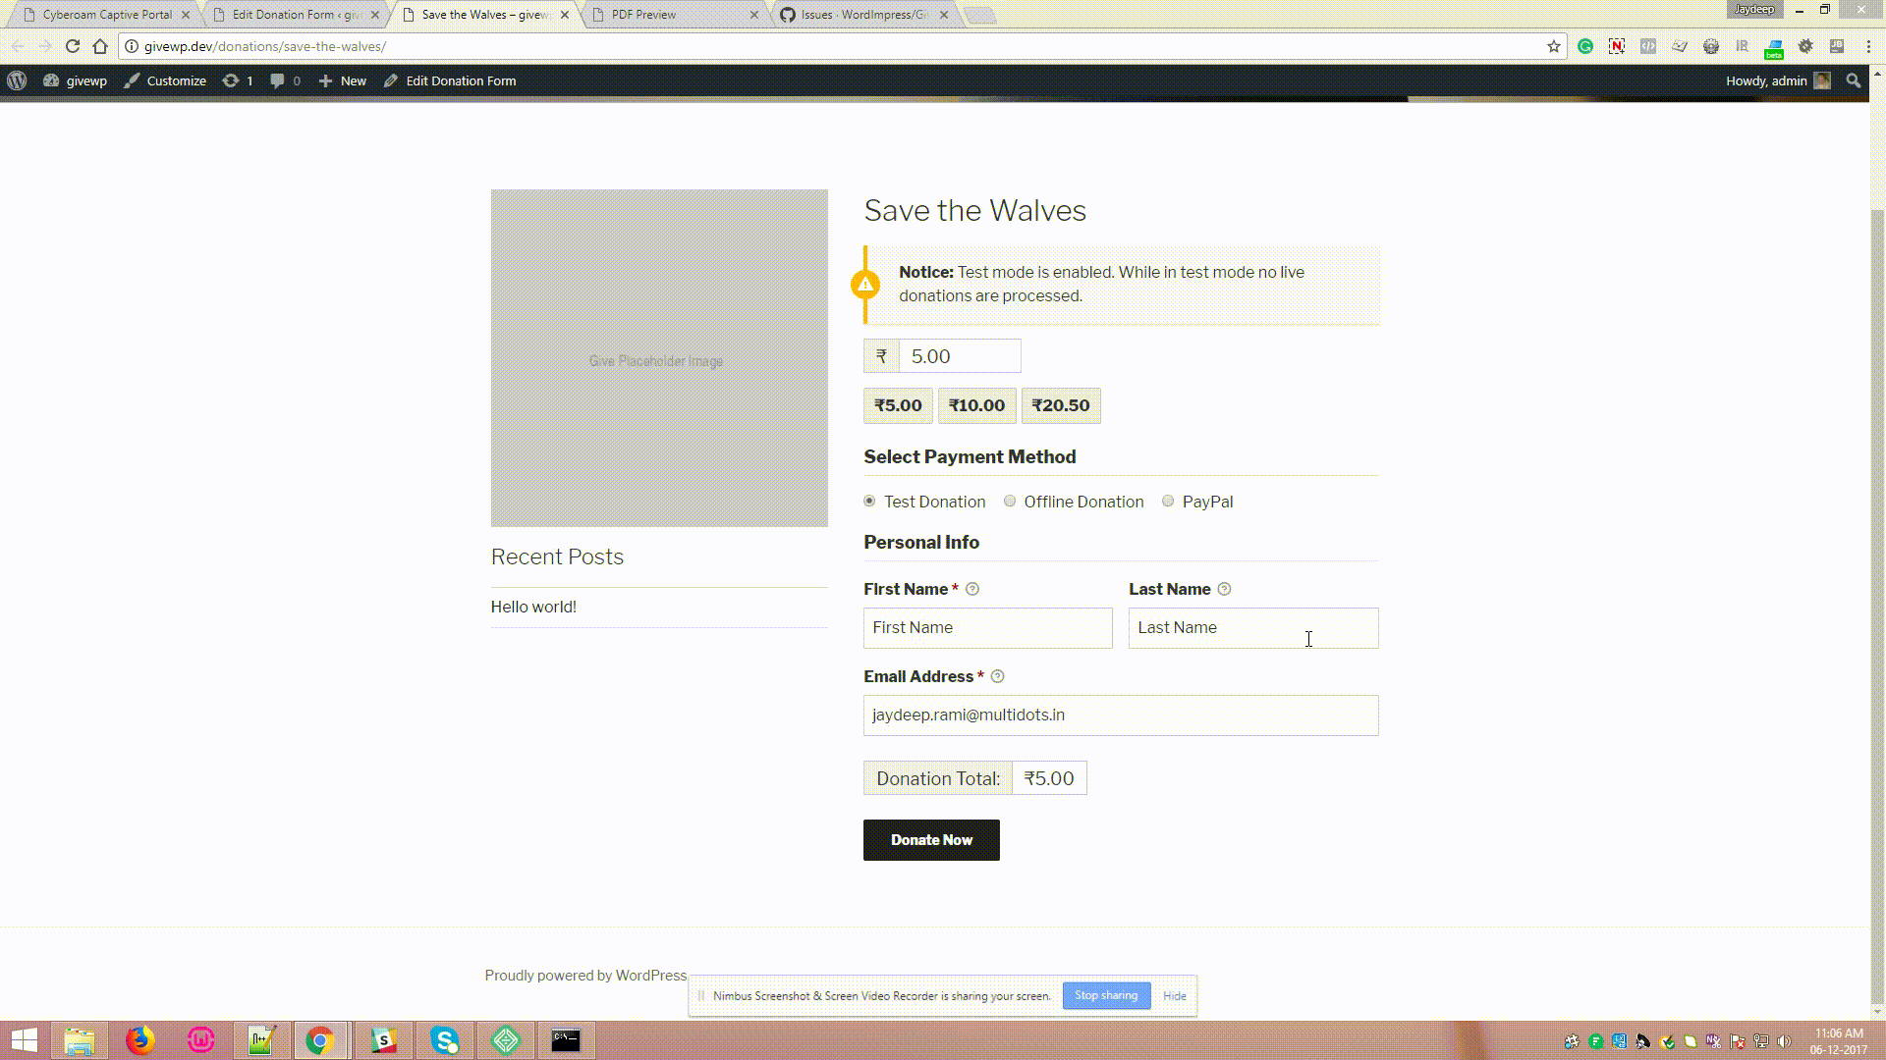Image resolution: width=1886 pixels, height=1060 pixels.
Task: Open the Chrome taskbar icon
Action: pos(320,1040)
